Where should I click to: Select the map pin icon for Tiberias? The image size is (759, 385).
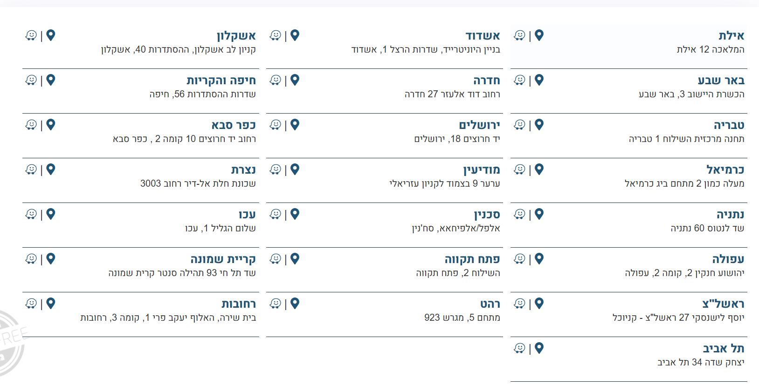[538, 124]
